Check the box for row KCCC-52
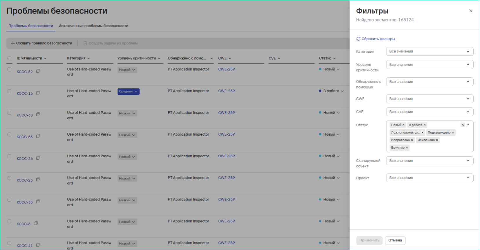480x250 pixels. pos(10,70)
